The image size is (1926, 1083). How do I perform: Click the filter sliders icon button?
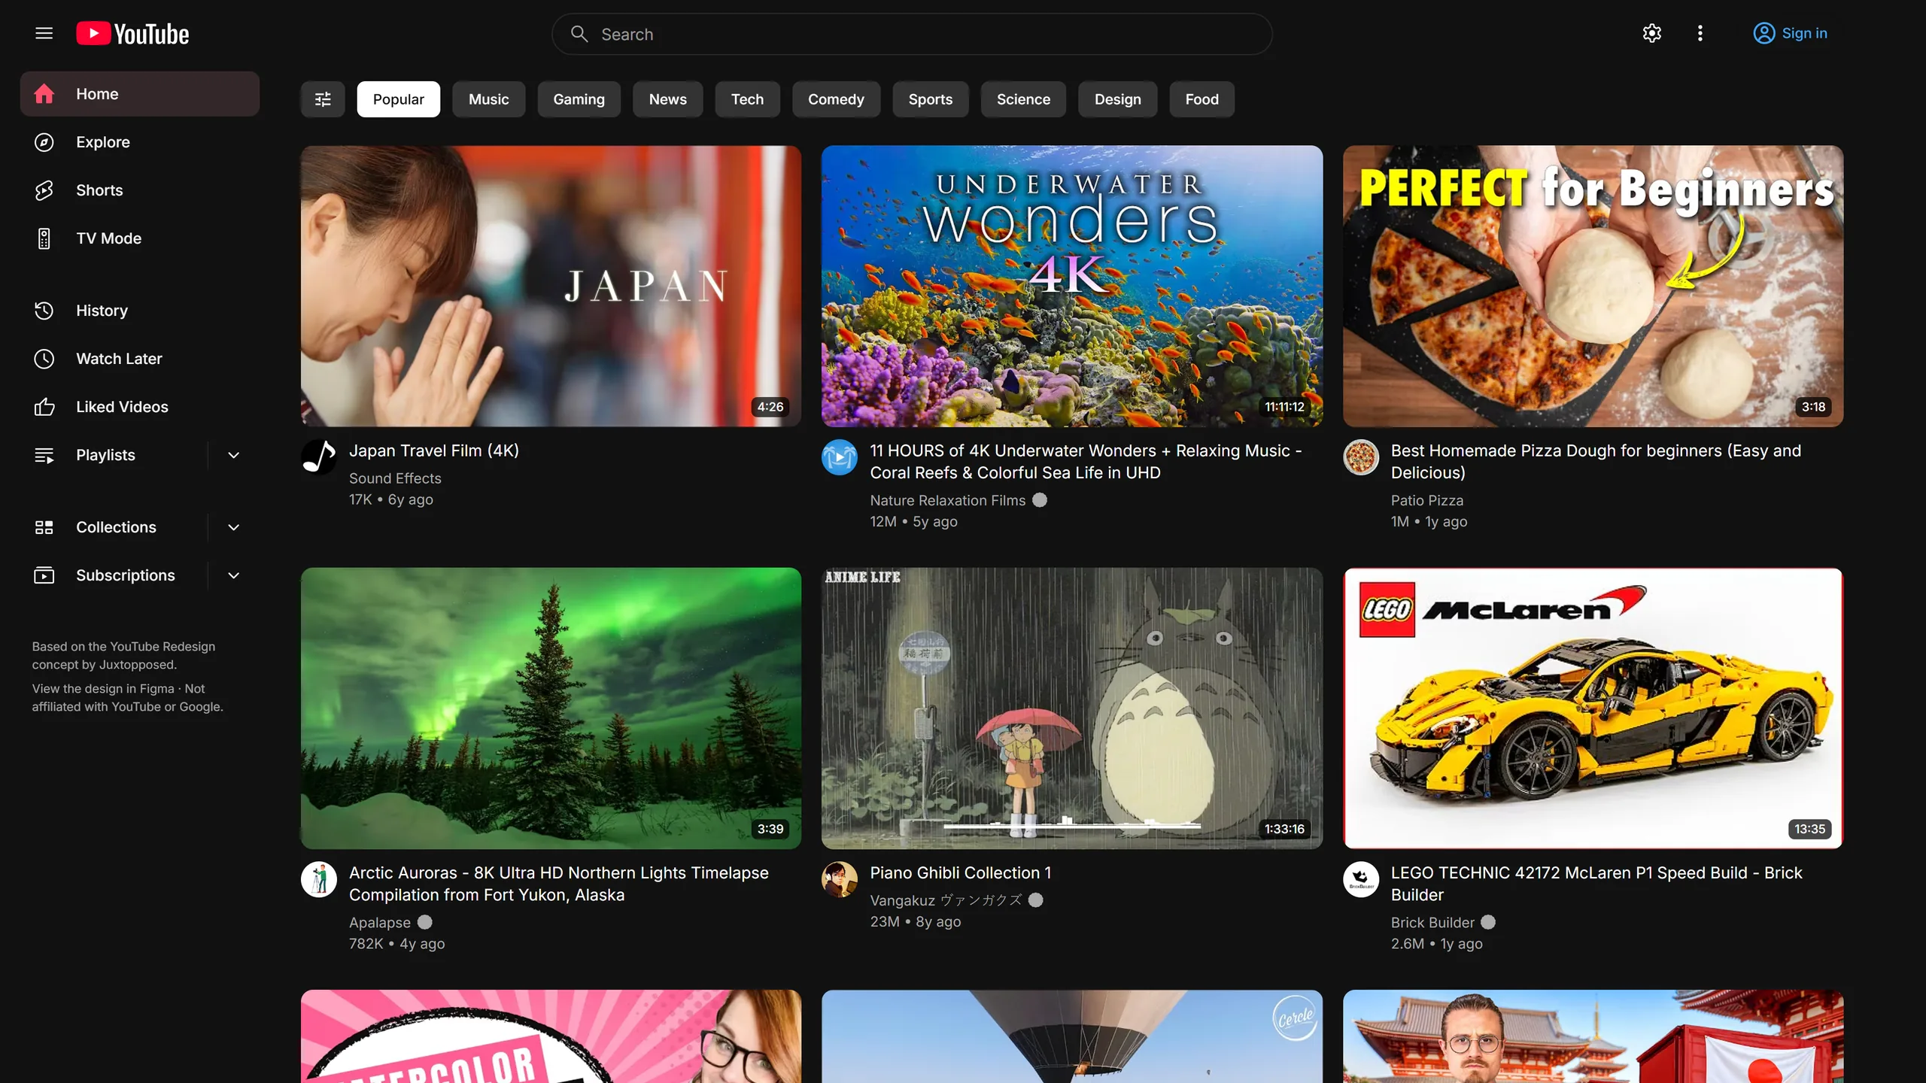[323, 99]
